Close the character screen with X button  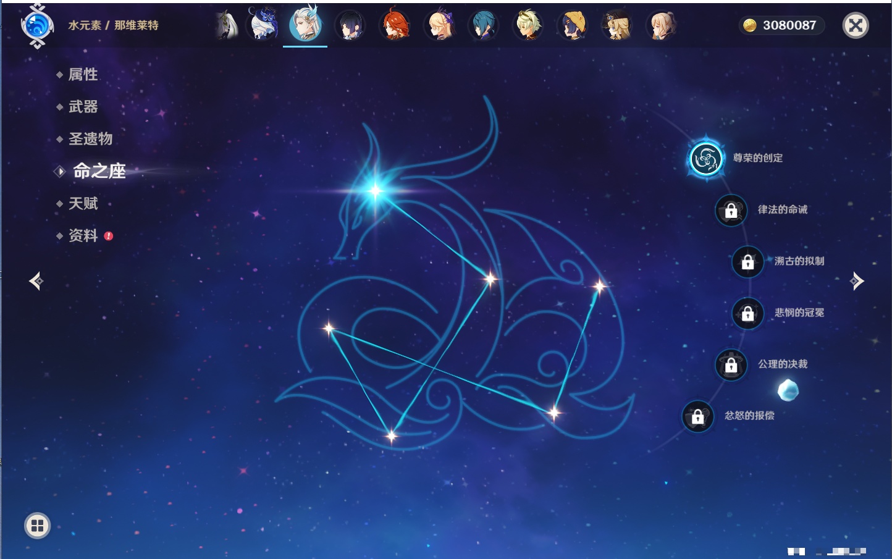point(856,25)
